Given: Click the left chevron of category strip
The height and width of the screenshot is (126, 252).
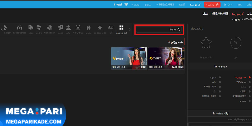Looking at the screenshot, I should tap(2, 29).
